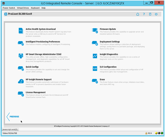Click the yellow status indicator light
The width and height of the screenshot is (165, 137).
[x=156, y=133]
